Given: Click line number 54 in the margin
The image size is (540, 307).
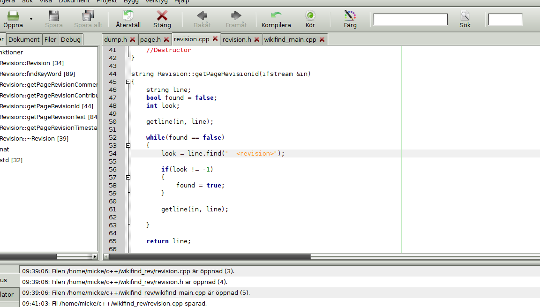Looking at the screenshot, I should (x=112, y=154).
